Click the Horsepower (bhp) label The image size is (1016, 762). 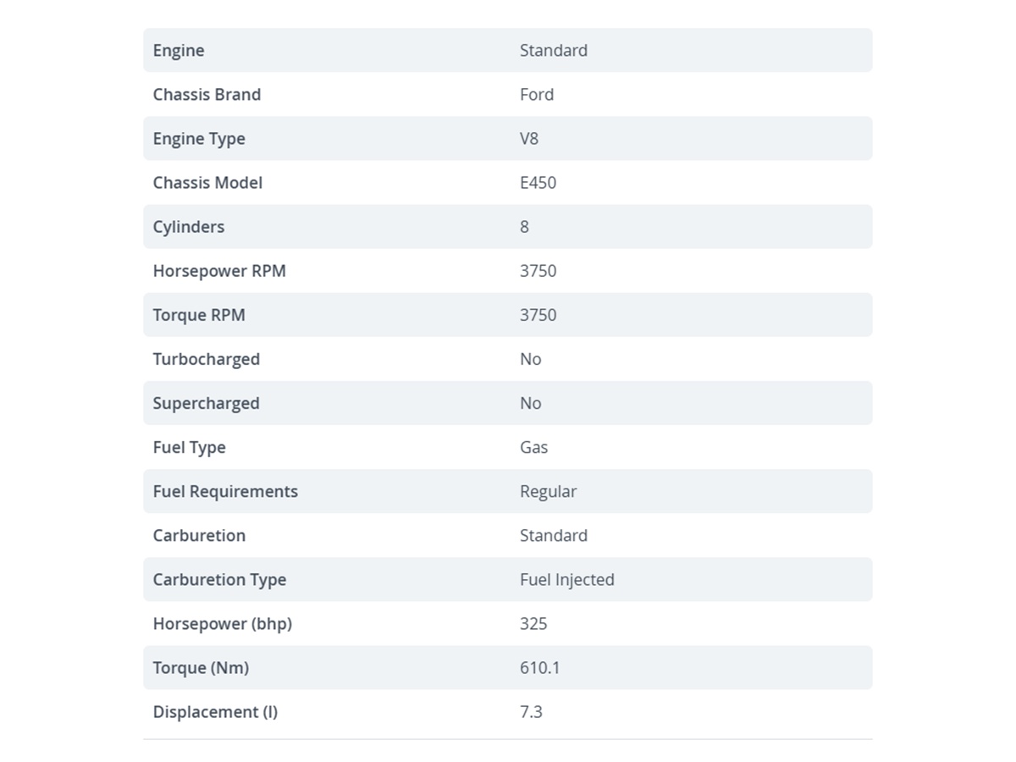(223, 623)
